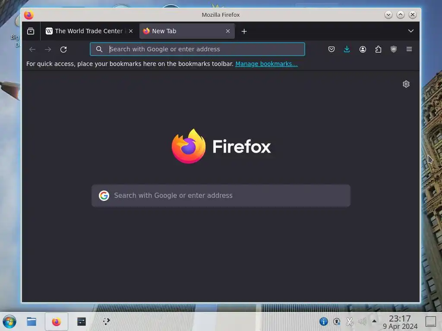This screenshot has width=442, height=331.
Task: Open Firefox View recent browsing icon
Action: 31,31
